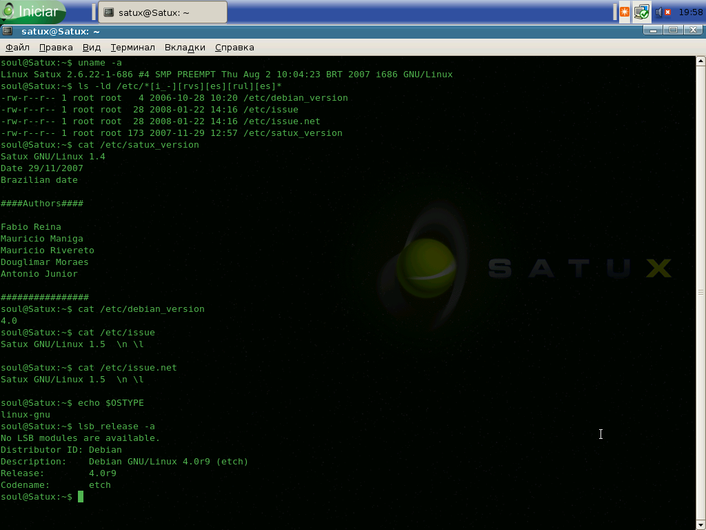Viewport: 706px width, 530px height.
Task: Open the orange update notifier tray icon
Action: tap(625, 12)
